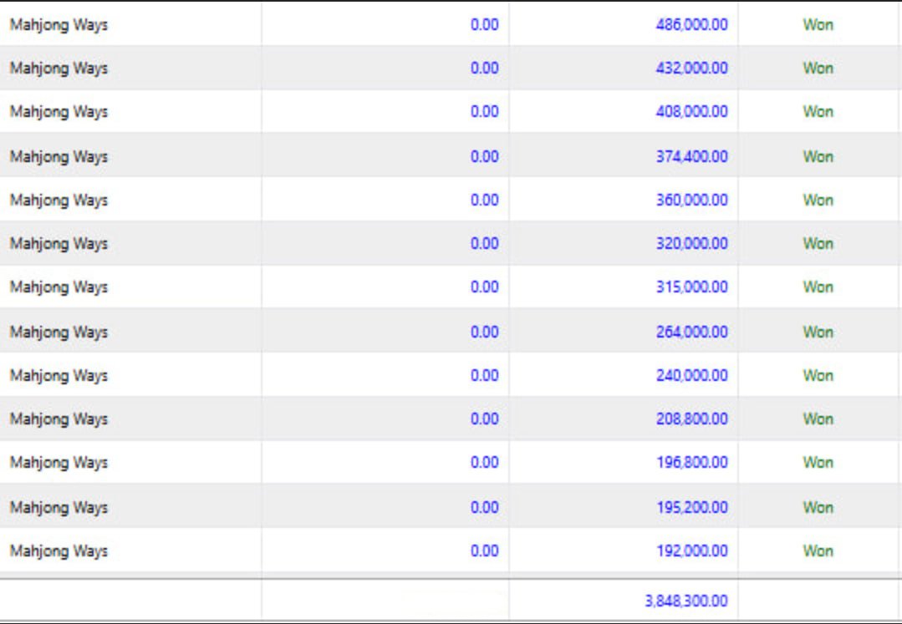Select the 374,400.00 amount value
The image size is (902, 624).
click(691, 156)
